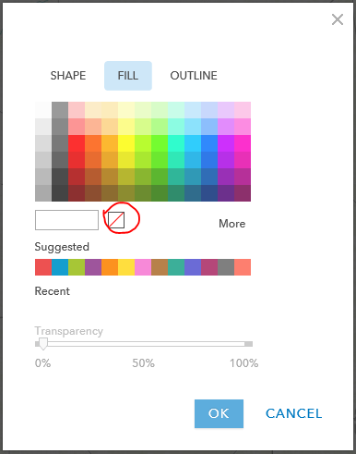
Task: Switch to the OUTLINE tab
Action: click(x=194, y=76)
